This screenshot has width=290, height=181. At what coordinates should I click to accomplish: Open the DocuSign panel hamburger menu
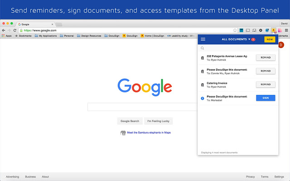click(x=203, y=39)
